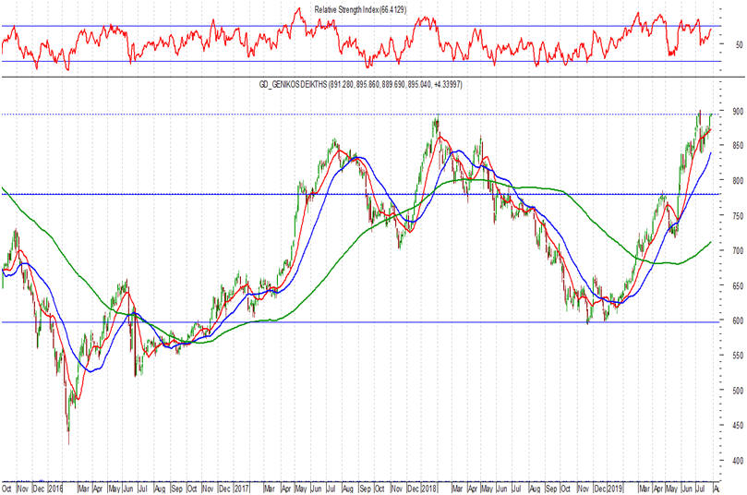Click the 500 price axis label

tap(738, 391)
